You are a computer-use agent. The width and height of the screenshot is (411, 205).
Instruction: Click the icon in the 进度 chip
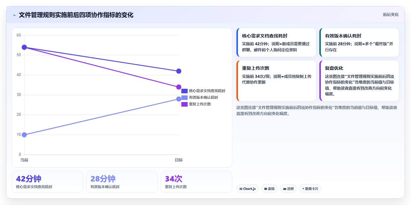point(285,189)
